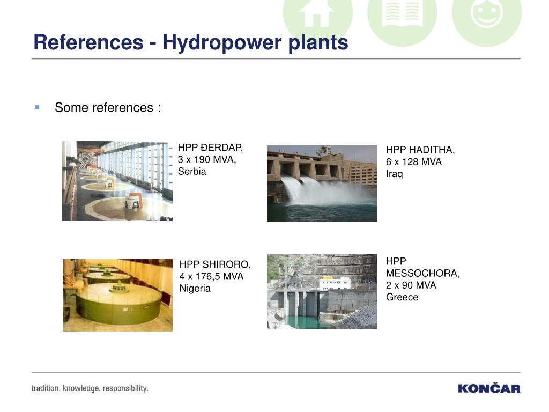Click the blue square bullet marker
Image resolution: width=549 pixels, height=412 pixels.
(37, 107)
